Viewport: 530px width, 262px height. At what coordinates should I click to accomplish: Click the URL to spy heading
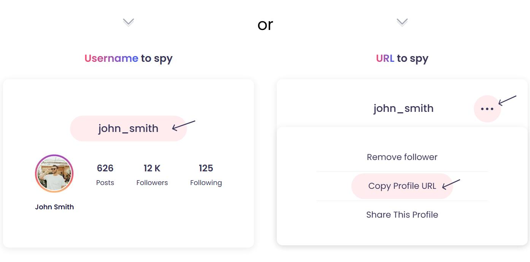click(x=402, y=58)
